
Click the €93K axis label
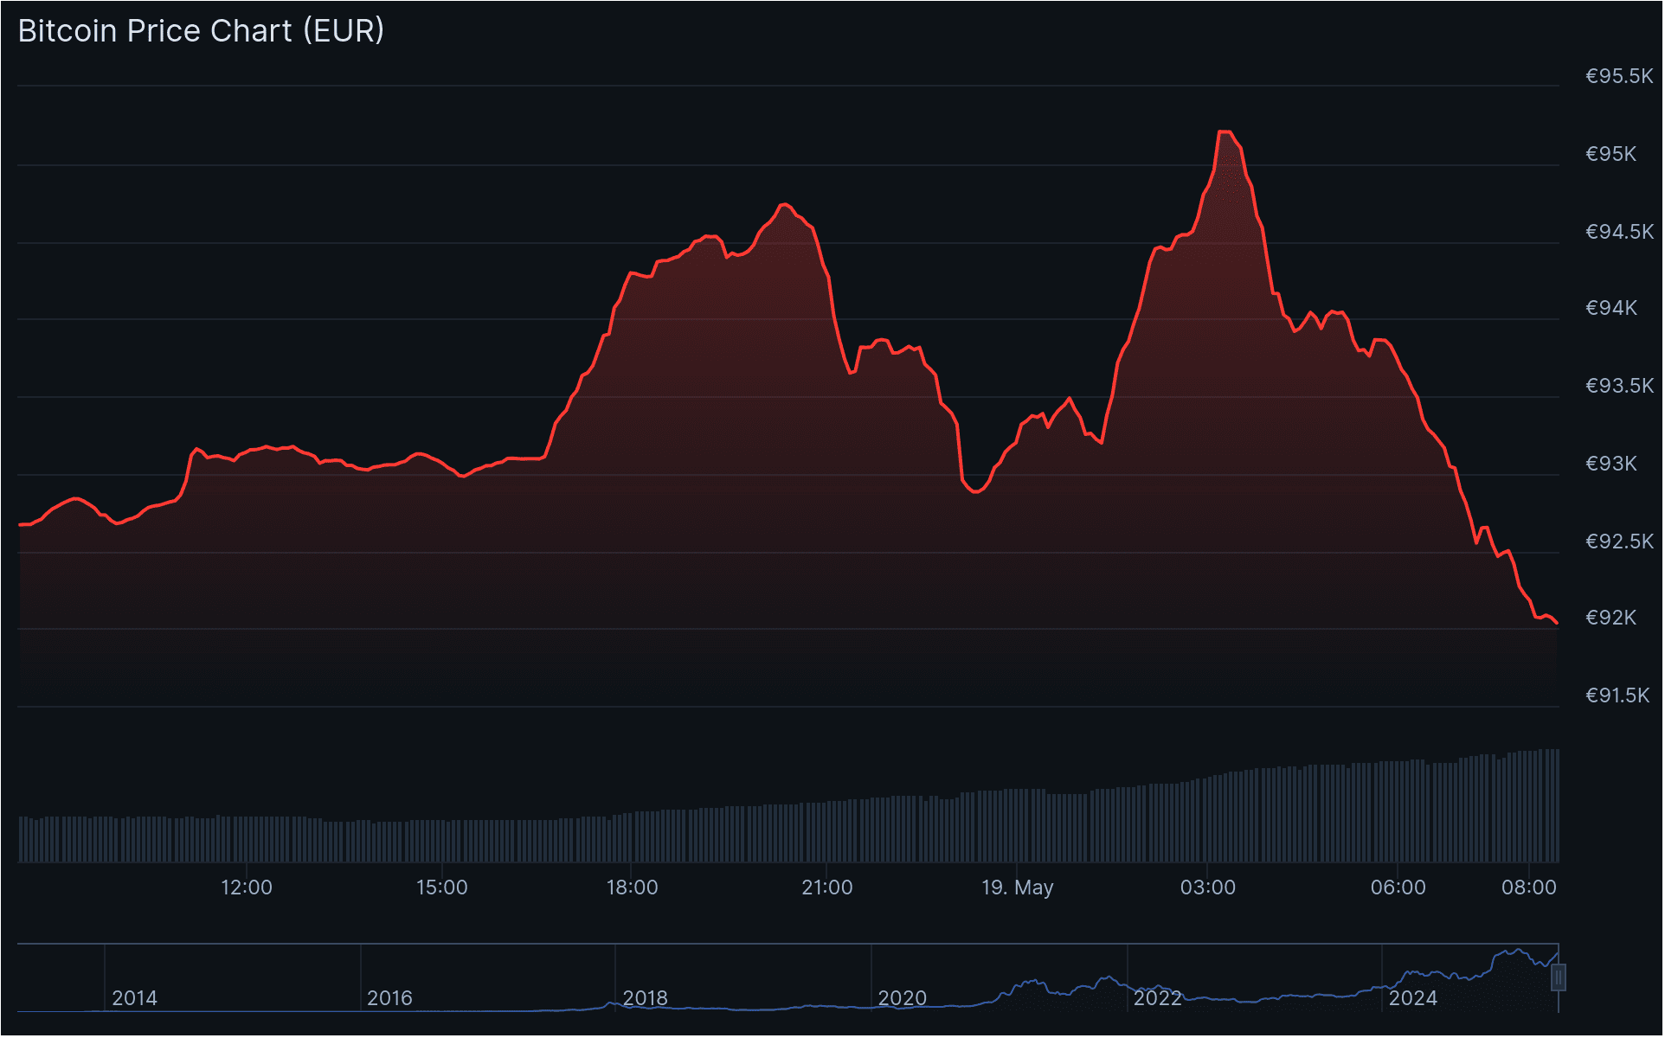click(1612, 465)
